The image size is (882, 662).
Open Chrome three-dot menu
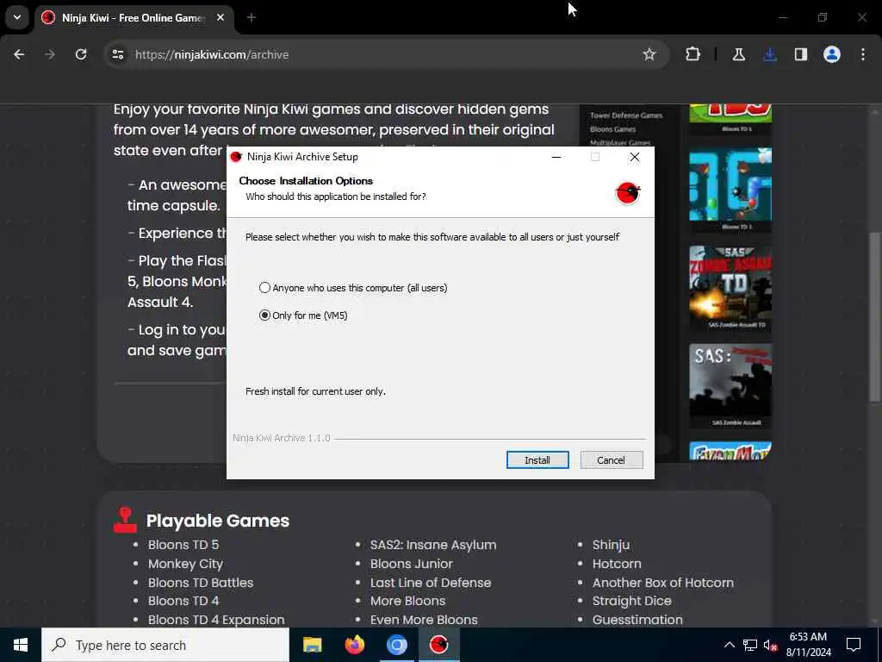tap(863, 54)
